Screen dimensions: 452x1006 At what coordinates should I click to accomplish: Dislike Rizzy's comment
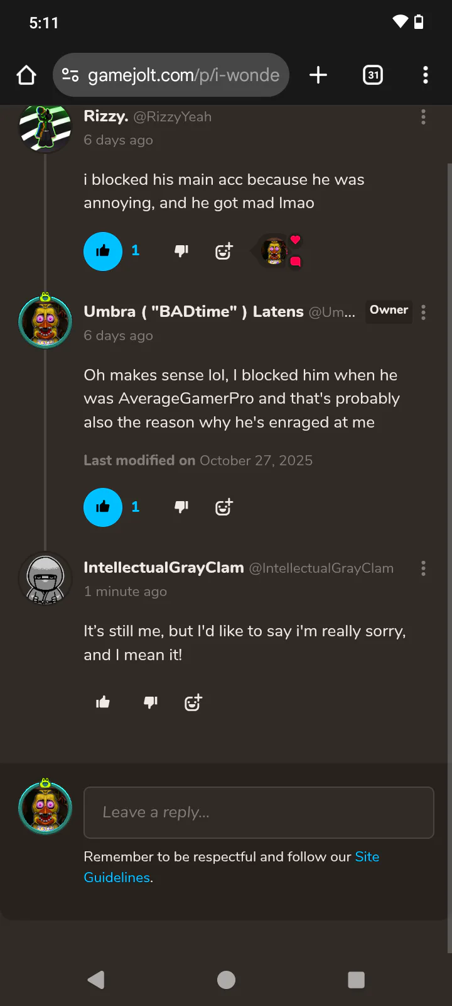pos(181,251)
